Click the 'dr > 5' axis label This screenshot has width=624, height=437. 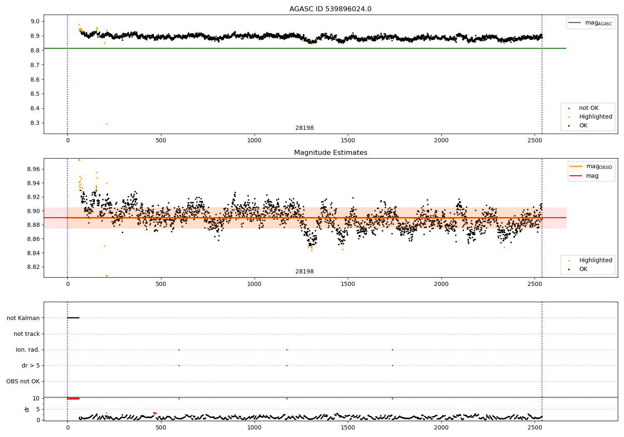[31, 365]
